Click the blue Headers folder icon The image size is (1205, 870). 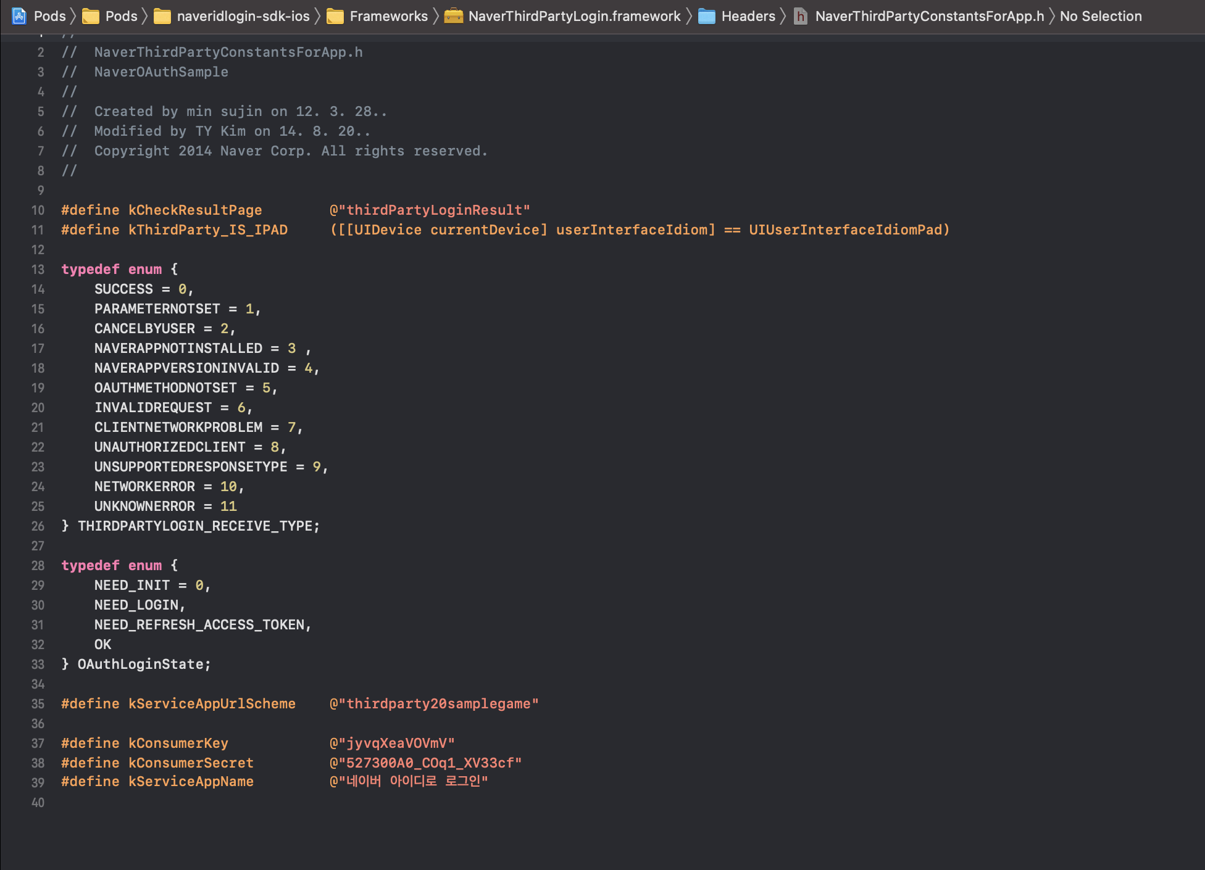tap(706, 16)
